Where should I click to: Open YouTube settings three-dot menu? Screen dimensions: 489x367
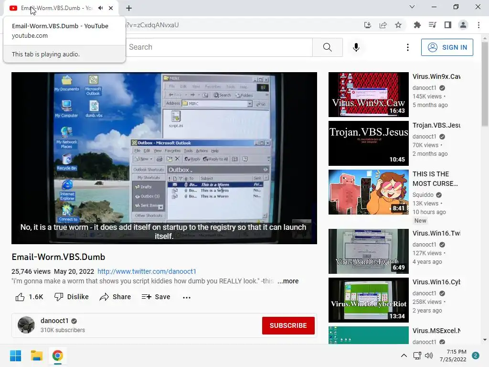pos(408,47)
